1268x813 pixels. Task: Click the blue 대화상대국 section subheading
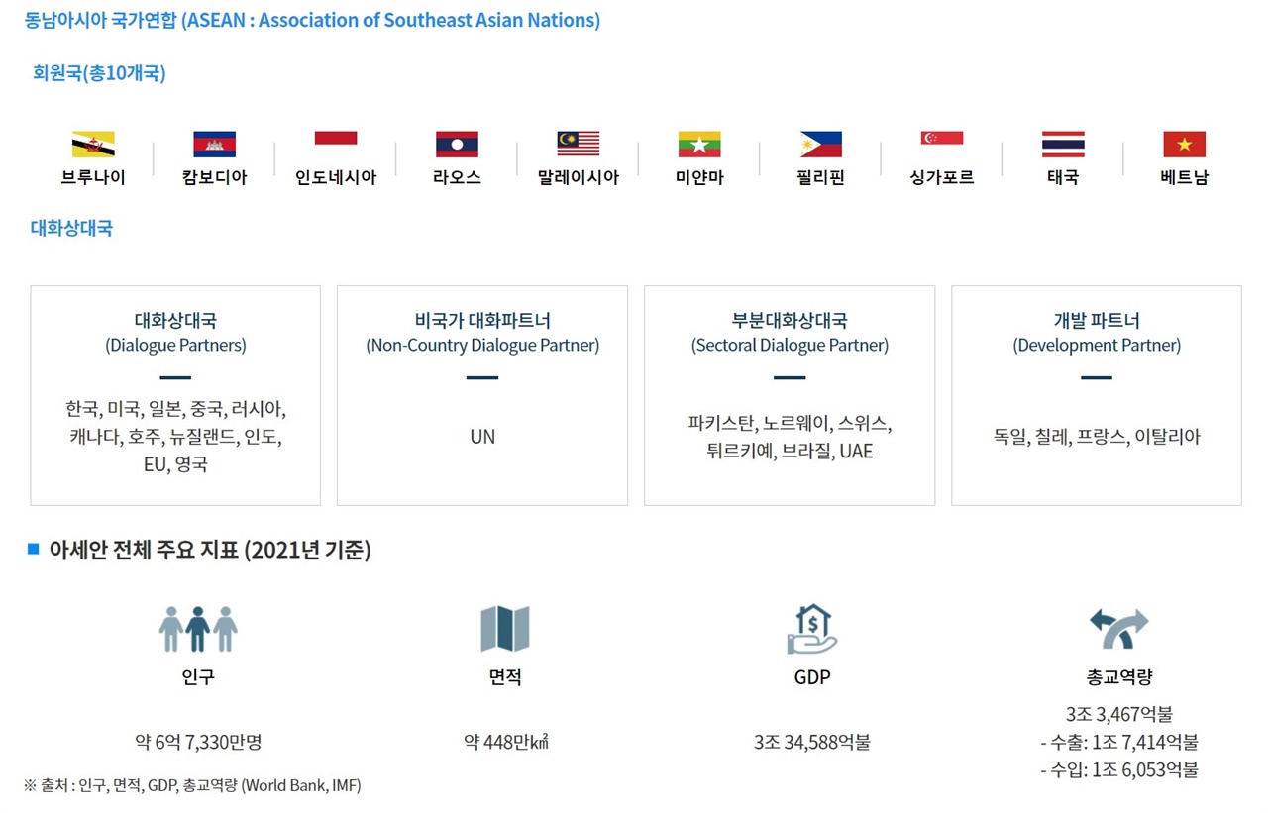tap(71, 228)
